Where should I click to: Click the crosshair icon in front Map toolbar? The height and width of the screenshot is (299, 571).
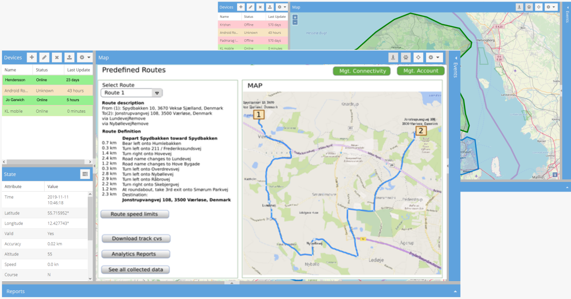pyautogui.click(x=418, y=58)
